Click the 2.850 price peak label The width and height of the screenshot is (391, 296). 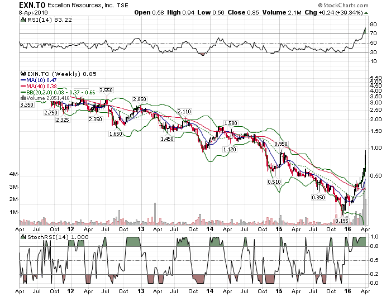pyautogui.click(x=140, y=99)
